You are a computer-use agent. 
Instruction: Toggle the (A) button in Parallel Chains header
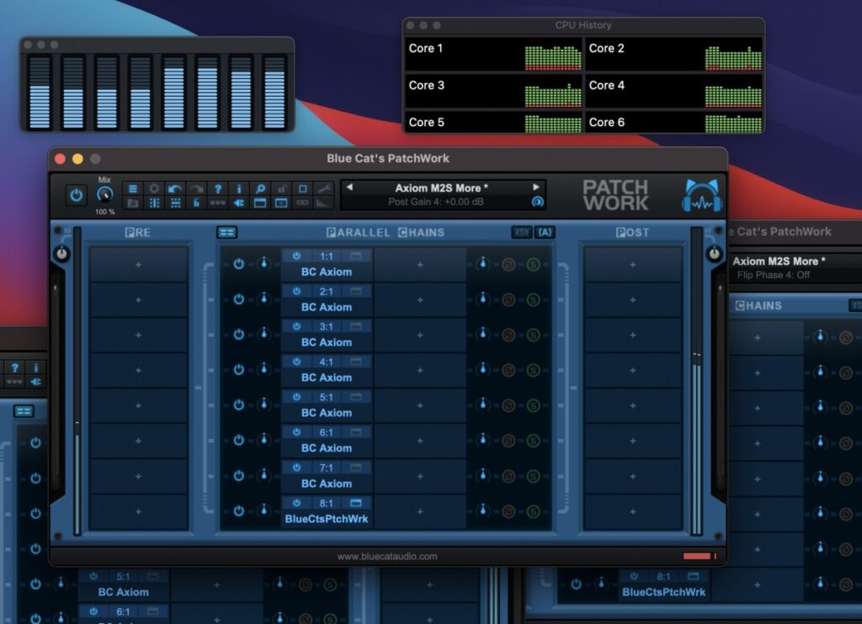coord(545,232)
